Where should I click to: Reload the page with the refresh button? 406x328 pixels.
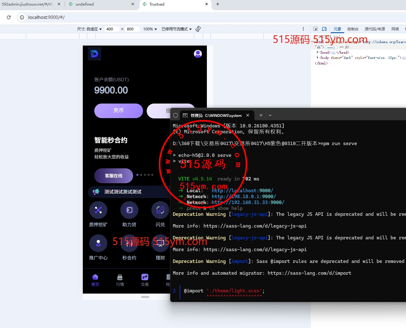point(9,17)
